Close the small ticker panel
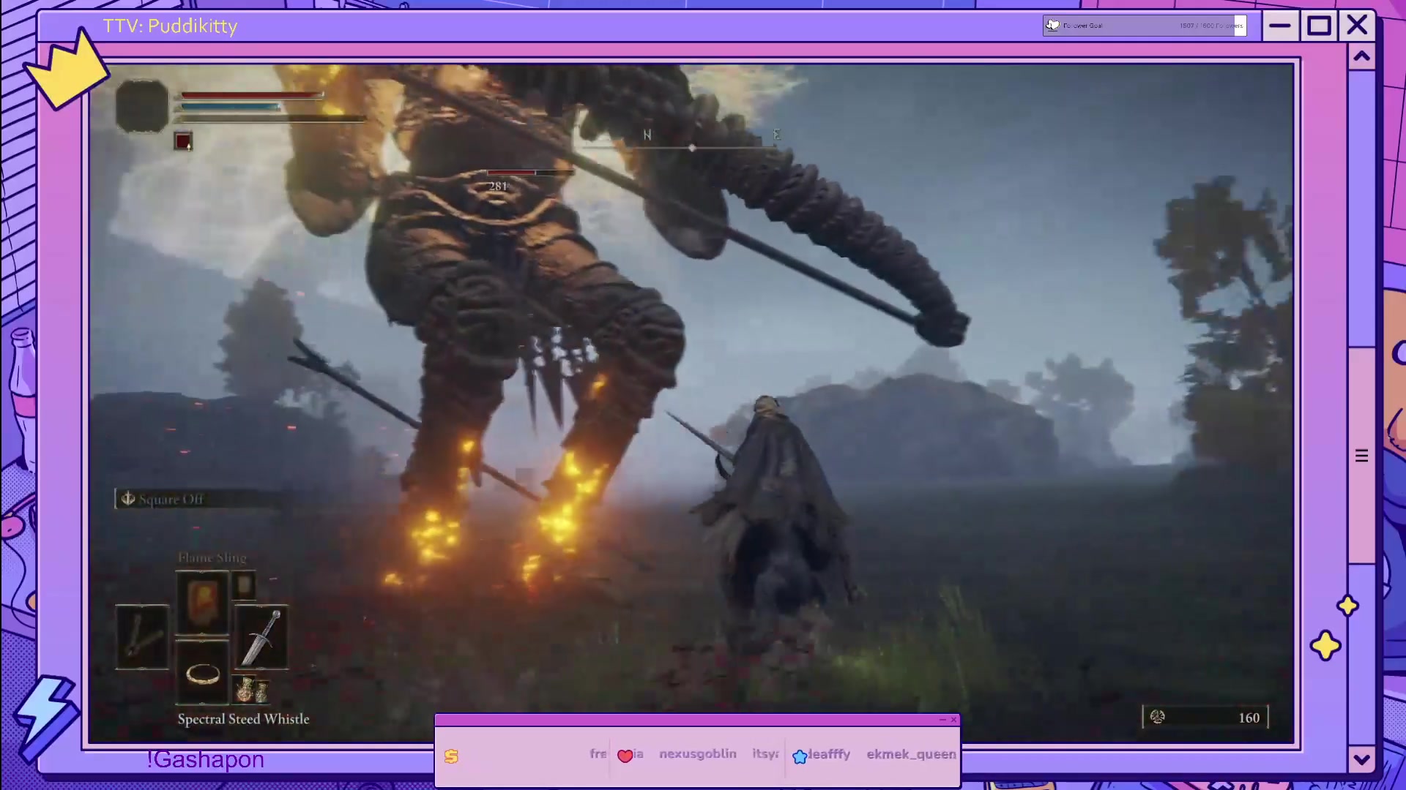The width and height of the screenshot is (1406, 790). point(953,720)
